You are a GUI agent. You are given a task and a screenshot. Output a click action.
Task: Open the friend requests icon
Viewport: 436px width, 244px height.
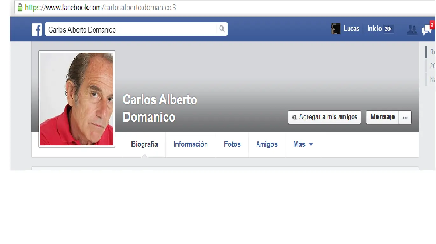412,30
